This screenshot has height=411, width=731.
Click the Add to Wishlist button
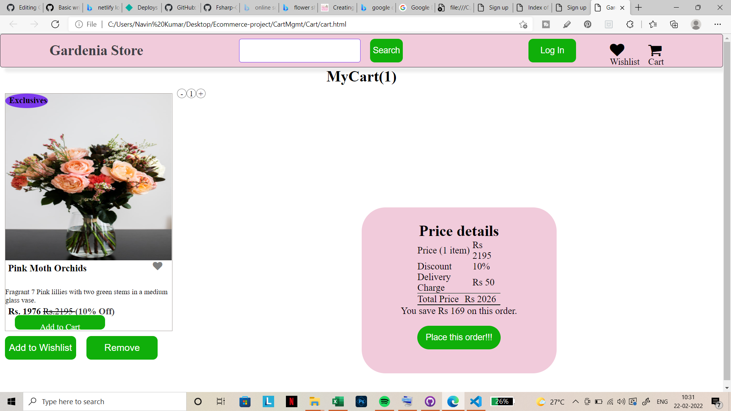coord(40,347)
